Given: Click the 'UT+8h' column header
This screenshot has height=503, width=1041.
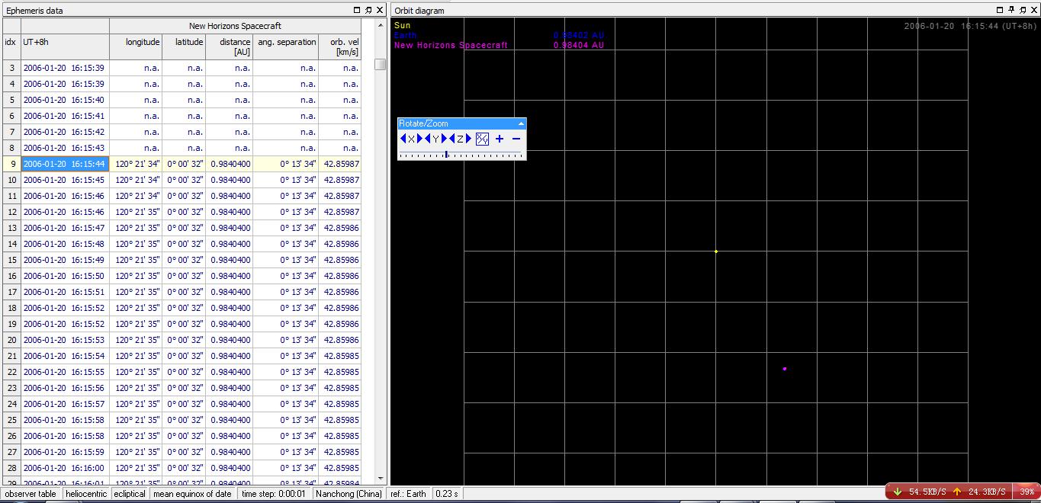Looking at the screenshot, I should [x=66, y=46].
